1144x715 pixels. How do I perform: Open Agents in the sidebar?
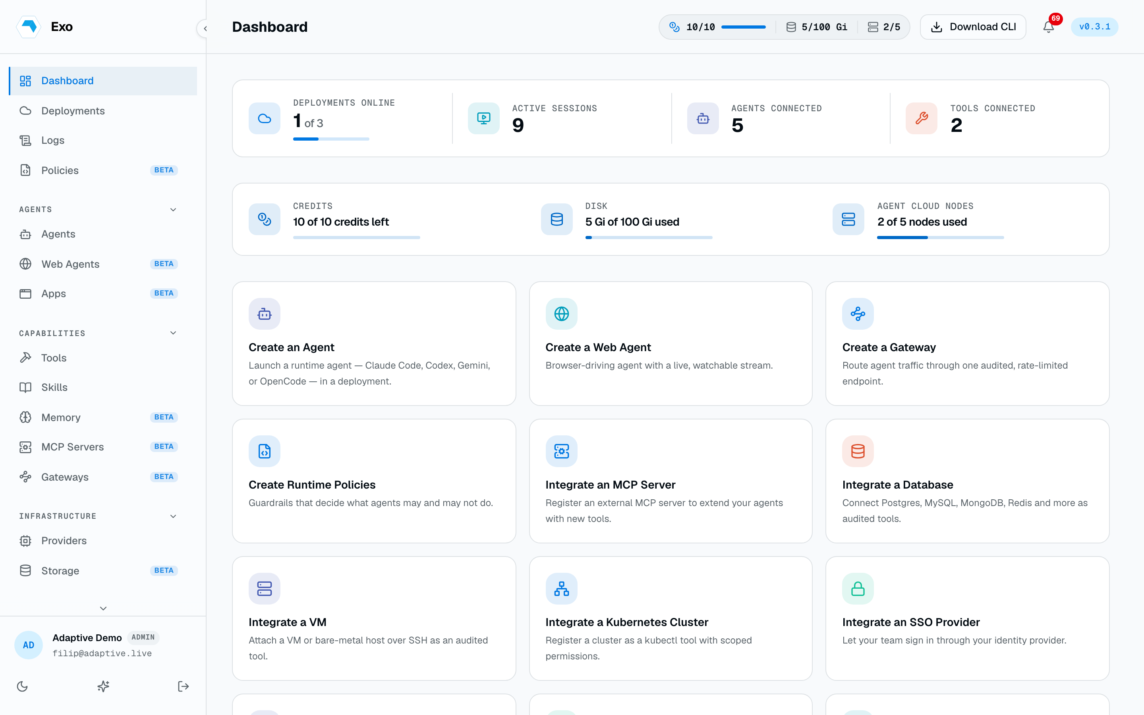[103, 234]
